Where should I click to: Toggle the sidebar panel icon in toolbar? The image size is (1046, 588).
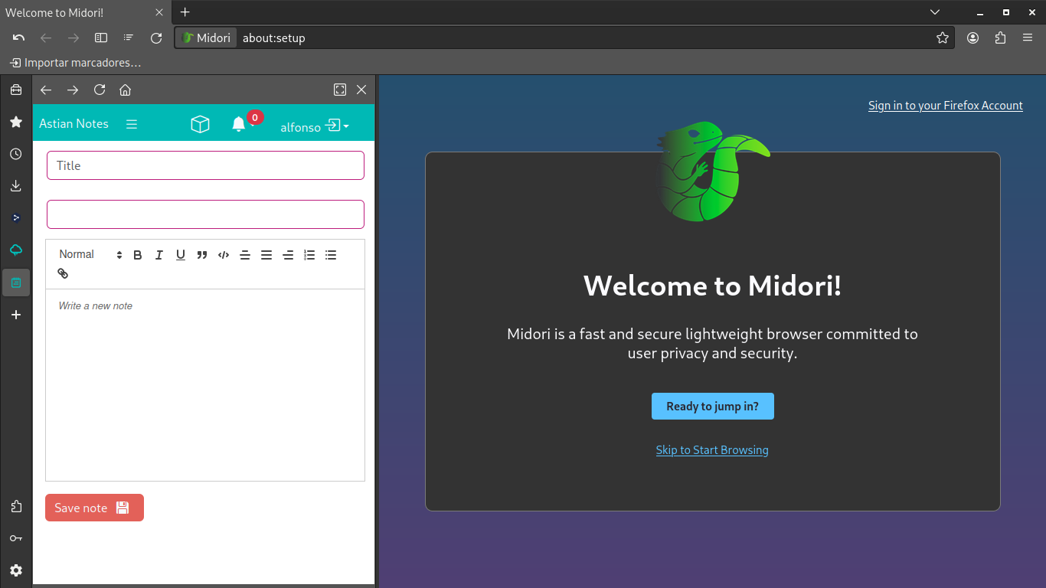(101, 38)
